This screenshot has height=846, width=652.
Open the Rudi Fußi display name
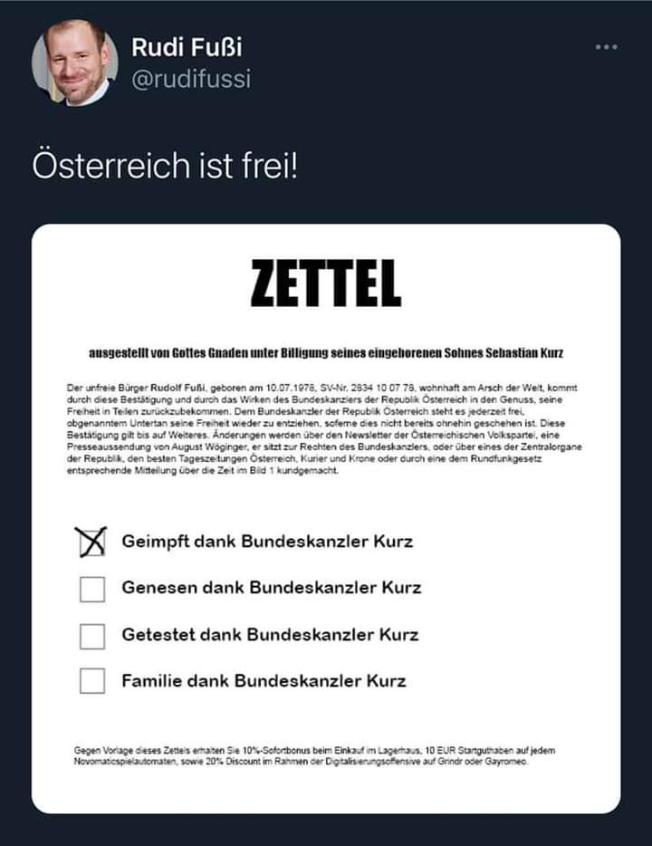point(187,47)
